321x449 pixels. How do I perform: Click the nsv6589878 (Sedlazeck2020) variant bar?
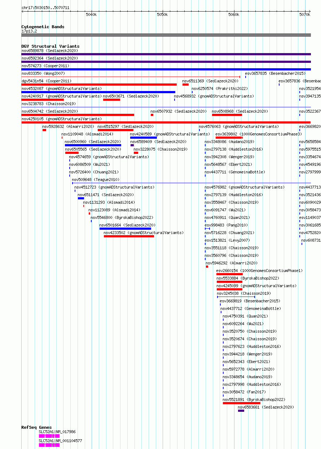point(166,54)
